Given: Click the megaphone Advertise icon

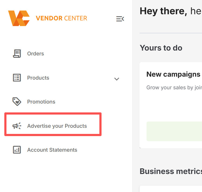Looking at the screenshot, I should tap(17, 126).
